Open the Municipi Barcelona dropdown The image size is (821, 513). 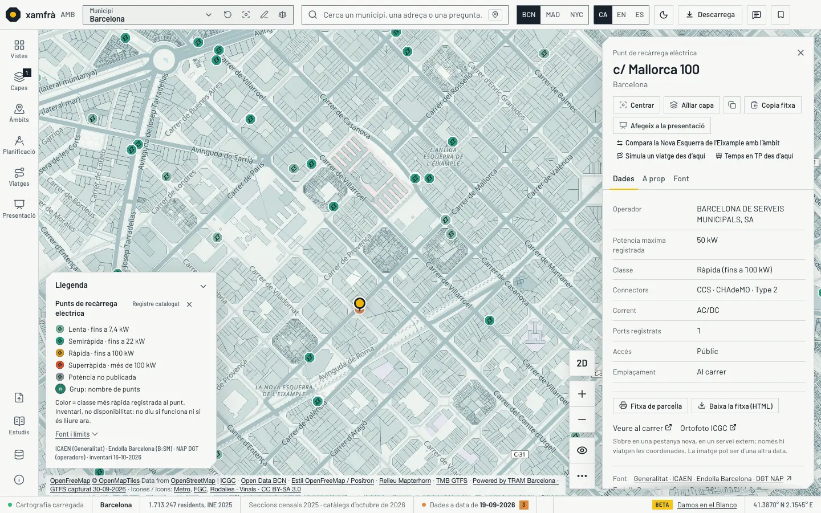[x=151, y=15]
